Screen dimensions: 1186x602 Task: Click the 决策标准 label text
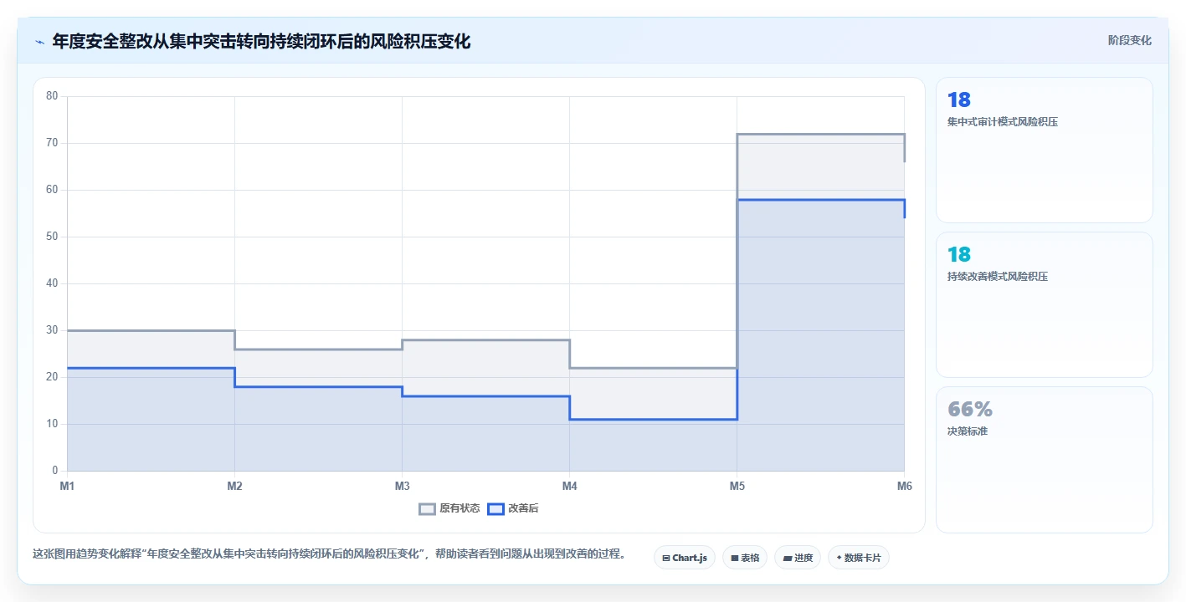(x=968, y=431)
